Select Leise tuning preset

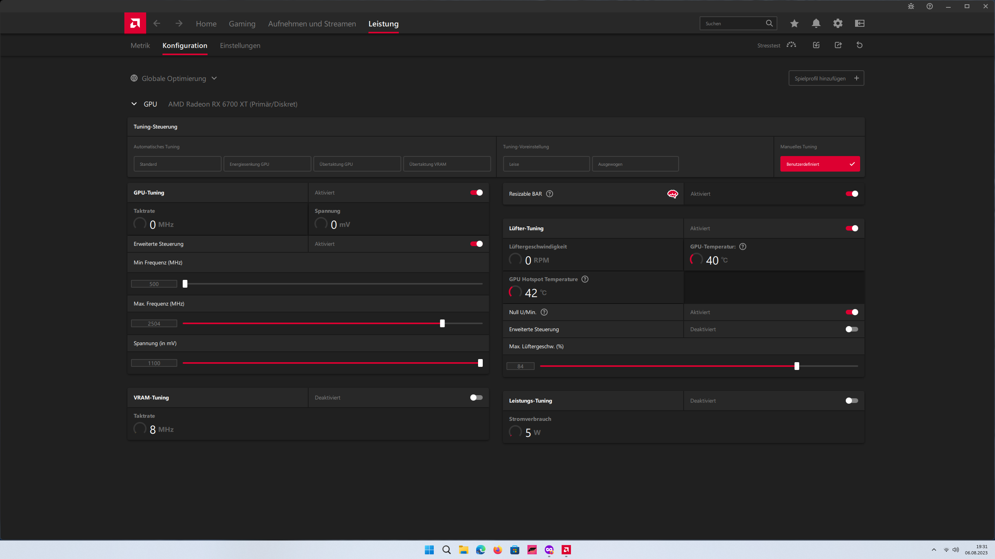546,164
